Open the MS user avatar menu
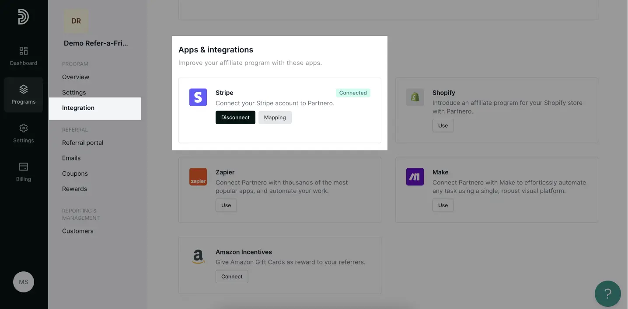Image resolution: width=628 pixels, height=309 pixels. (24, 282)
